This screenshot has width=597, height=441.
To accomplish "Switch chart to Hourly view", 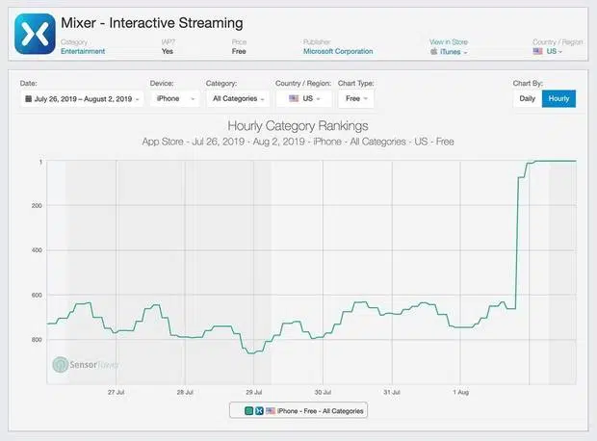I will pyautogui.click(x=558, y=98).
